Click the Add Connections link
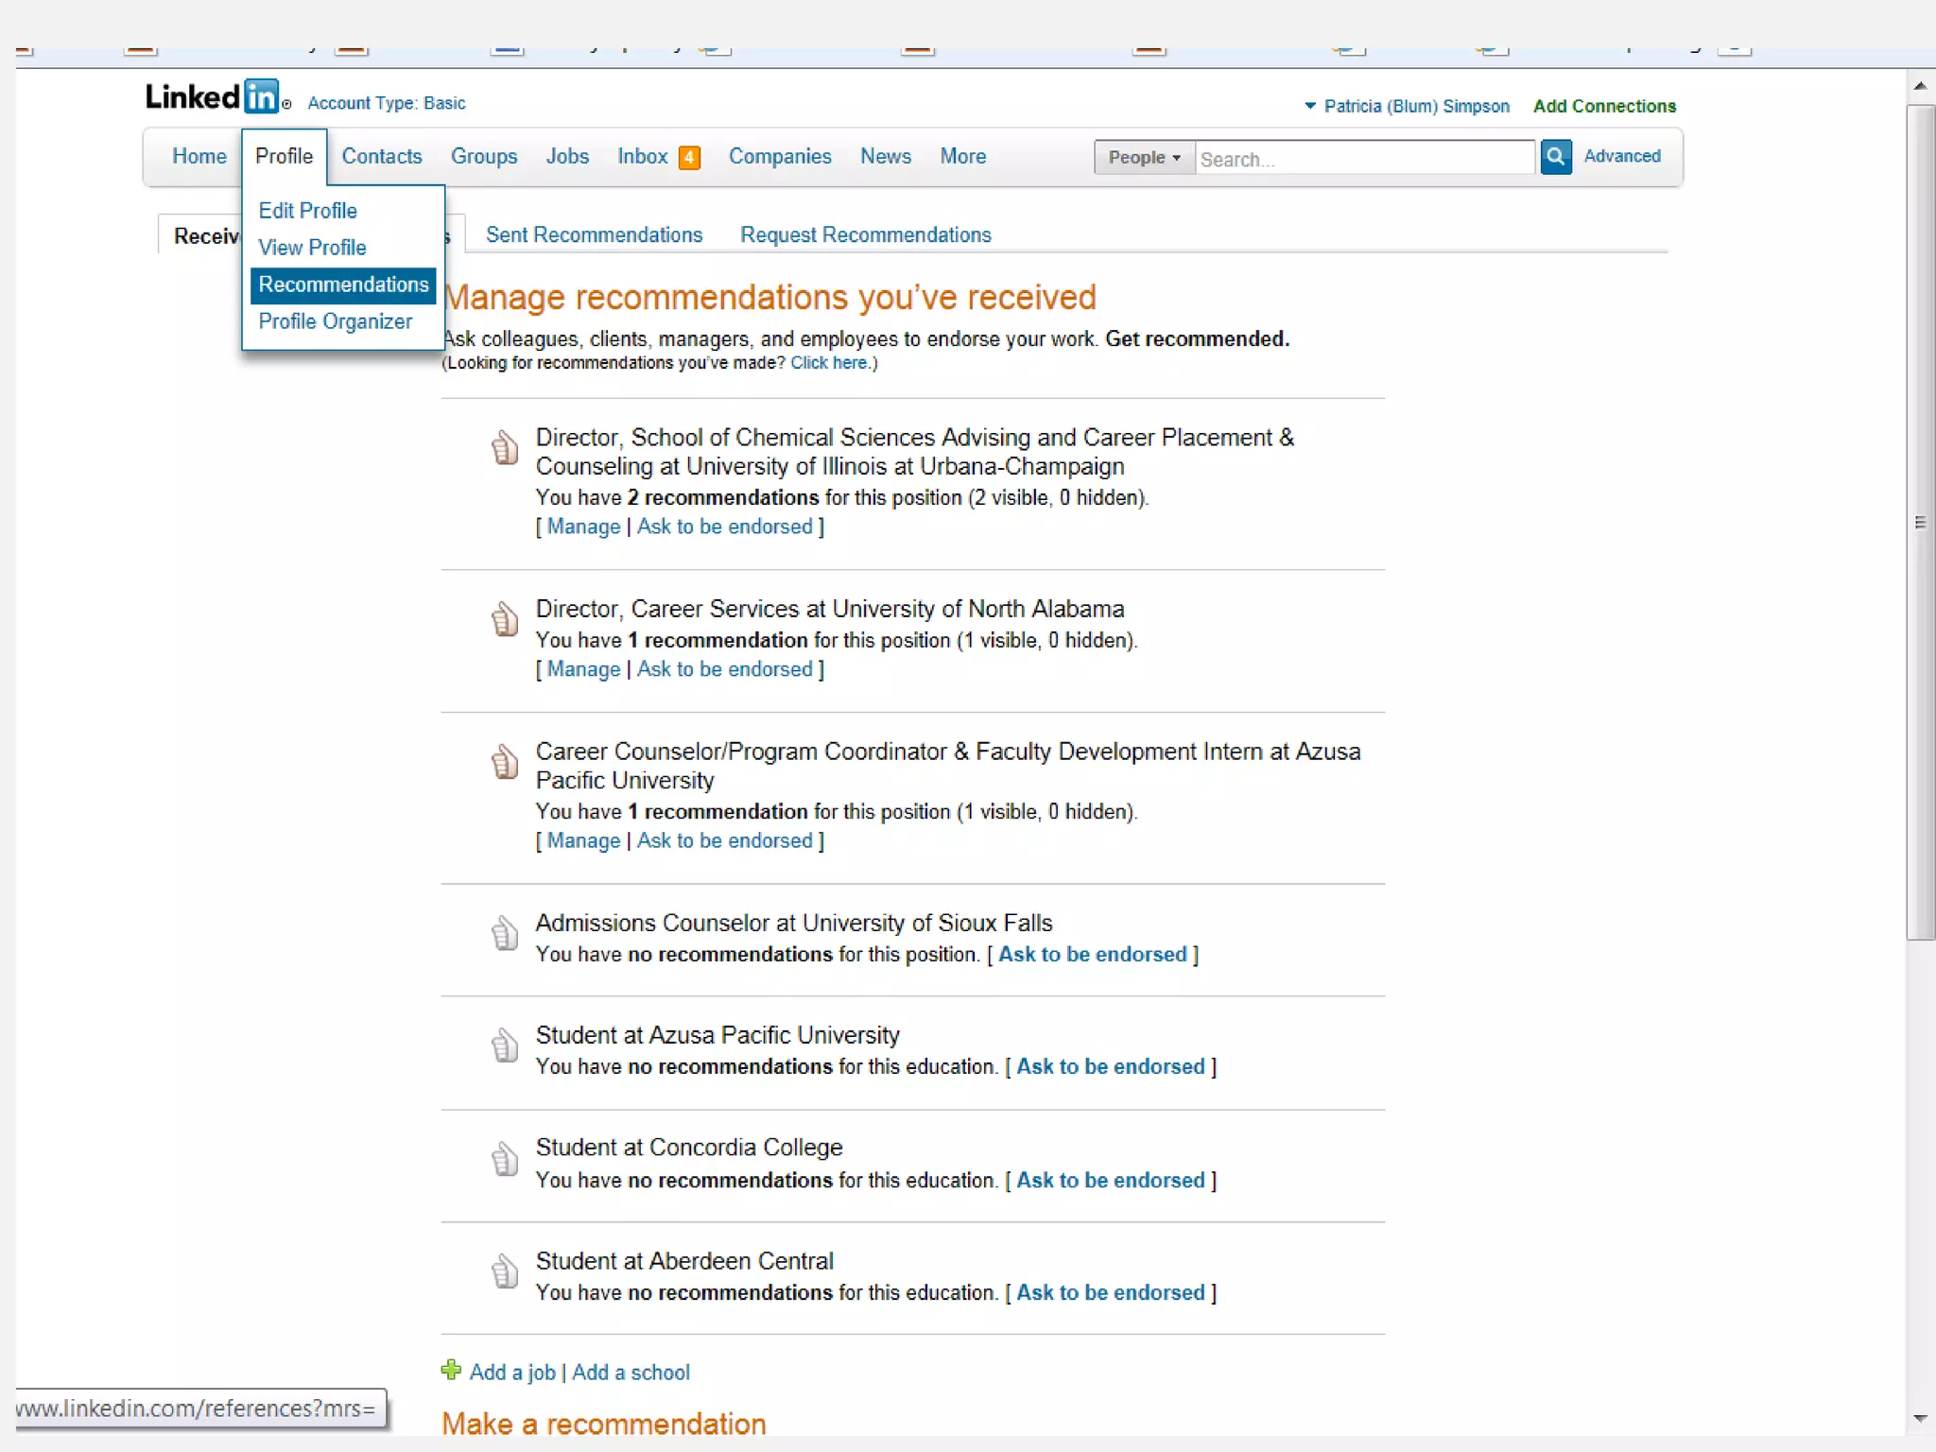The height and width of the screenshot is (1452, 1936). (x=1604, y=106)
